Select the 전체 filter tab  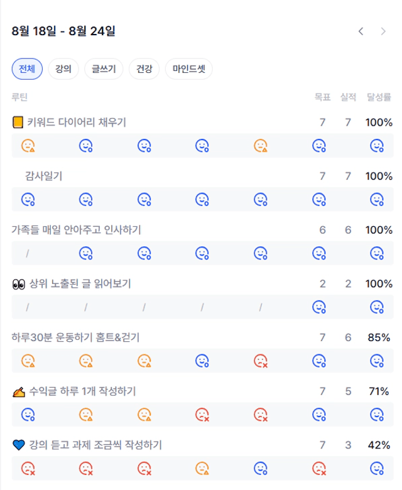tap(27, 69)
